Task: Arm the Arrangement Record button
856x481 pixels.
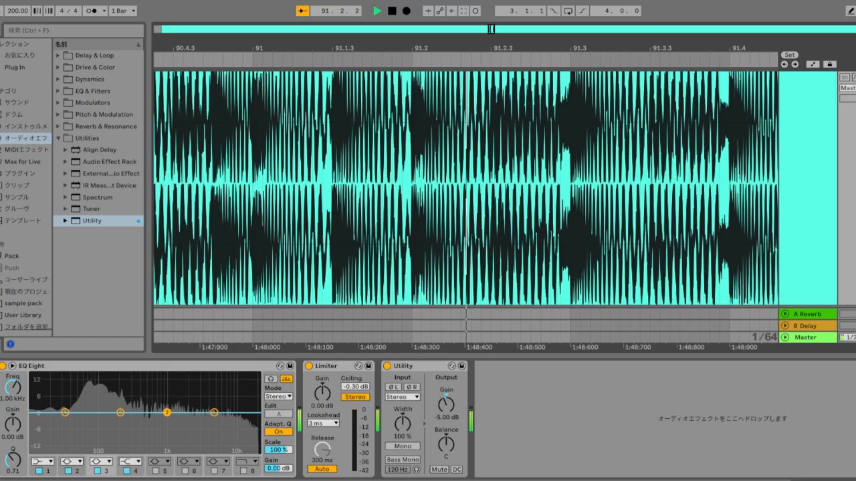Action: click(x=406, y=11)
